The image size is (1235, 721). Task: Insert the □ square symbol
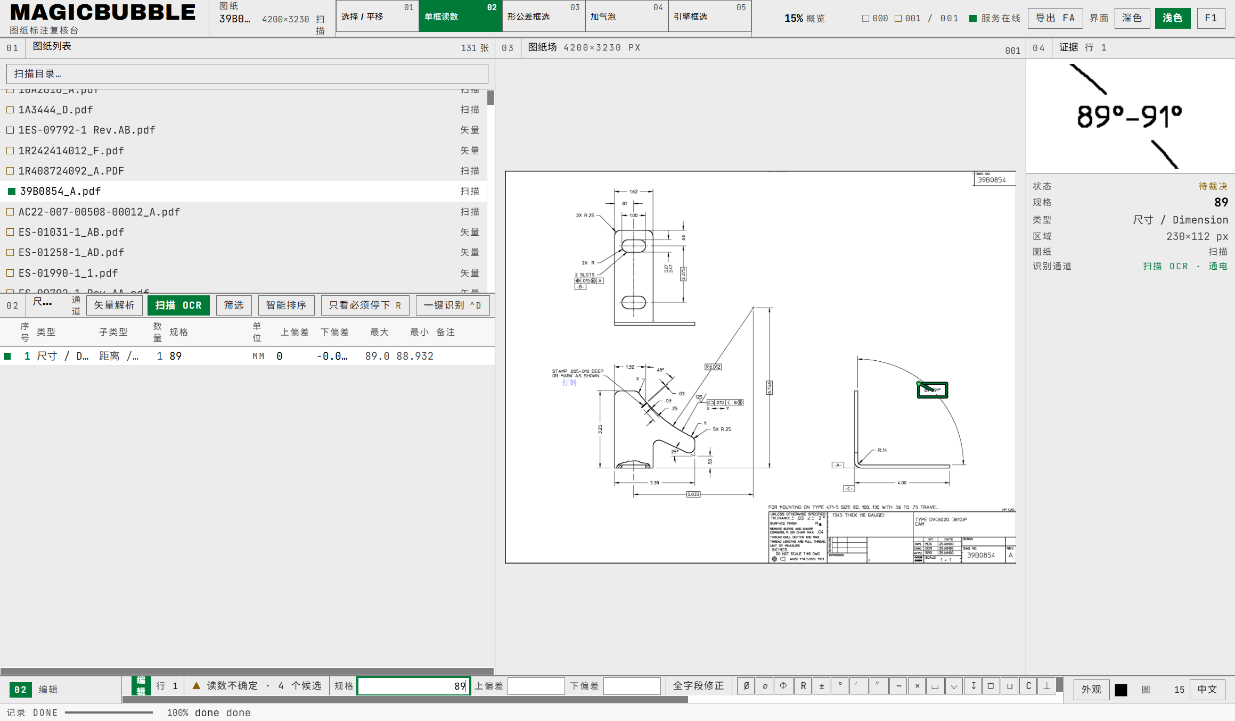(x=991, y=686)
